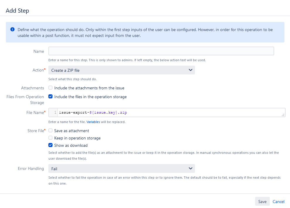
Task: Click the Error Handling chevron arrow
Action: pyautogui.click(x=191, y=168)
